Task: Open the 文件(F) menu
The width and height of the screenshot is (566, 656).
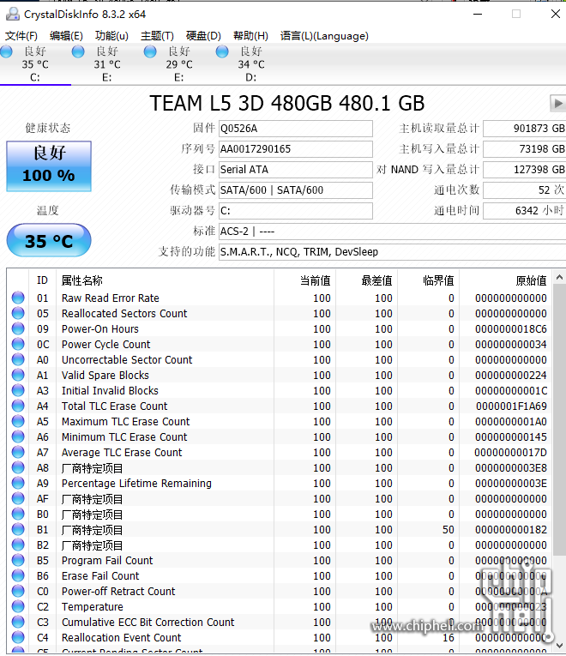Action: [x=21, y=36]
